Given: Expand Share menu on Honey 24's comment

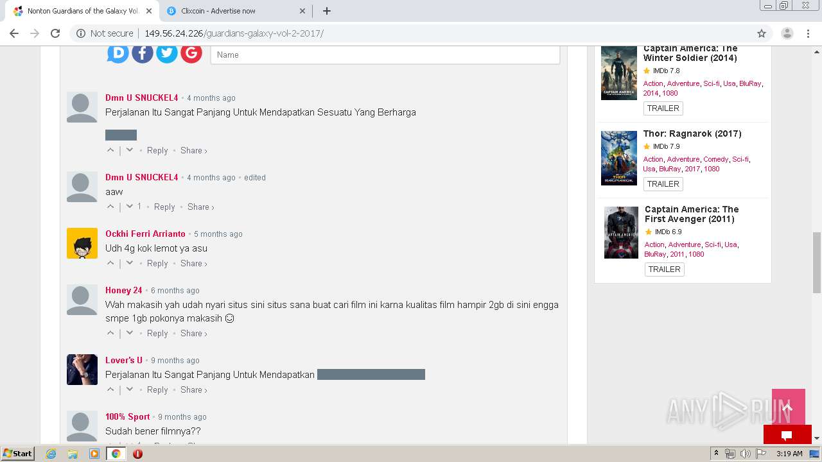Looking at the screenshot, I should (x=193, y=333).
